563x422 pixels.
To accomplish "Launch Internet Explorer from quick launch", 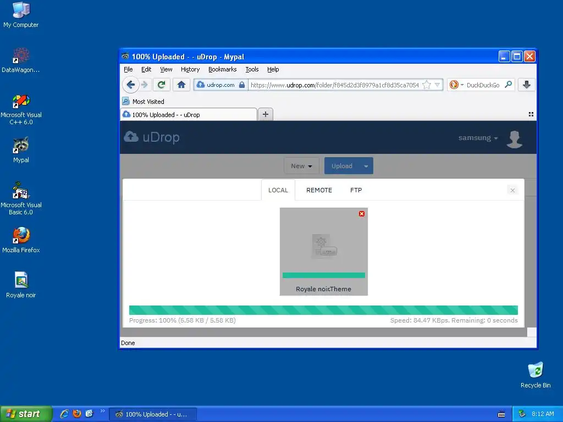I will coord(64,414).
